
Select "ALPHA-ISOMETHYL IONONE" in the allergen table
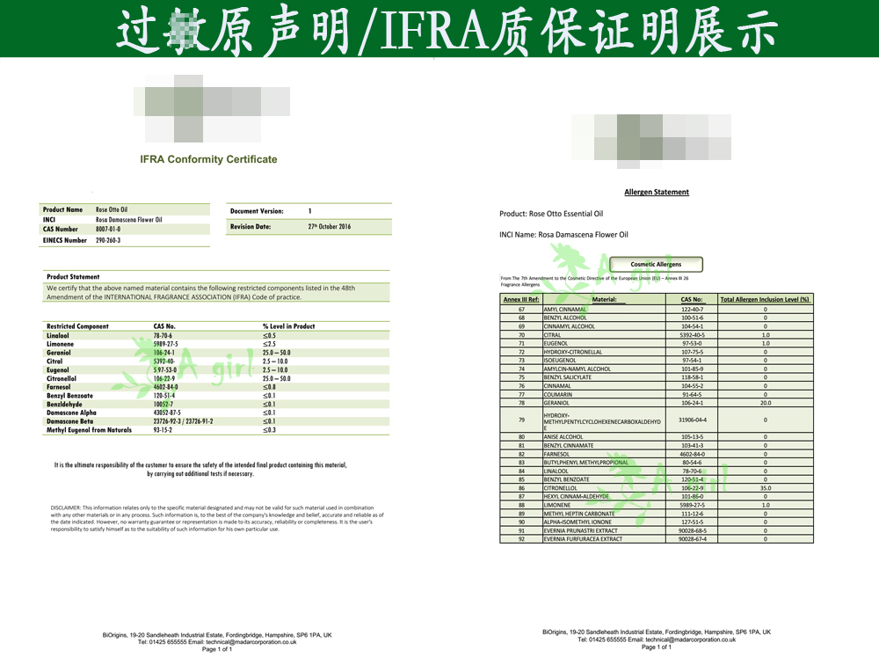[x=578, y=522]
